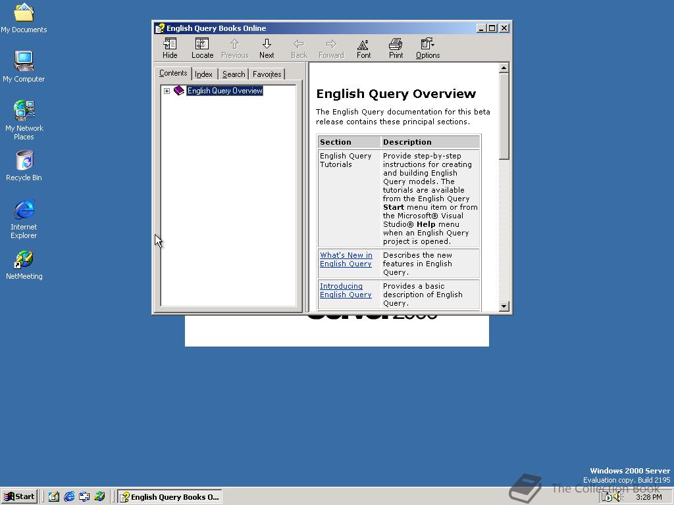
Task: Click the Section column header
Action: coord(350,142)
